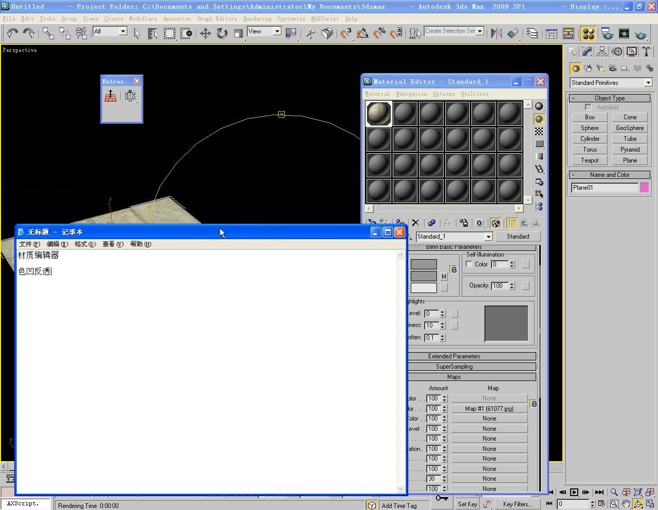The height and width of the screenshot is (510, 658).
Task: Click Quick Render teapot icon
Action: (x=640, y=33)
